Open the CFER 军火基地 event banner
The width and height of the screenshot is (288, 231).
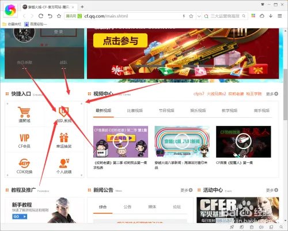point(238,210)
